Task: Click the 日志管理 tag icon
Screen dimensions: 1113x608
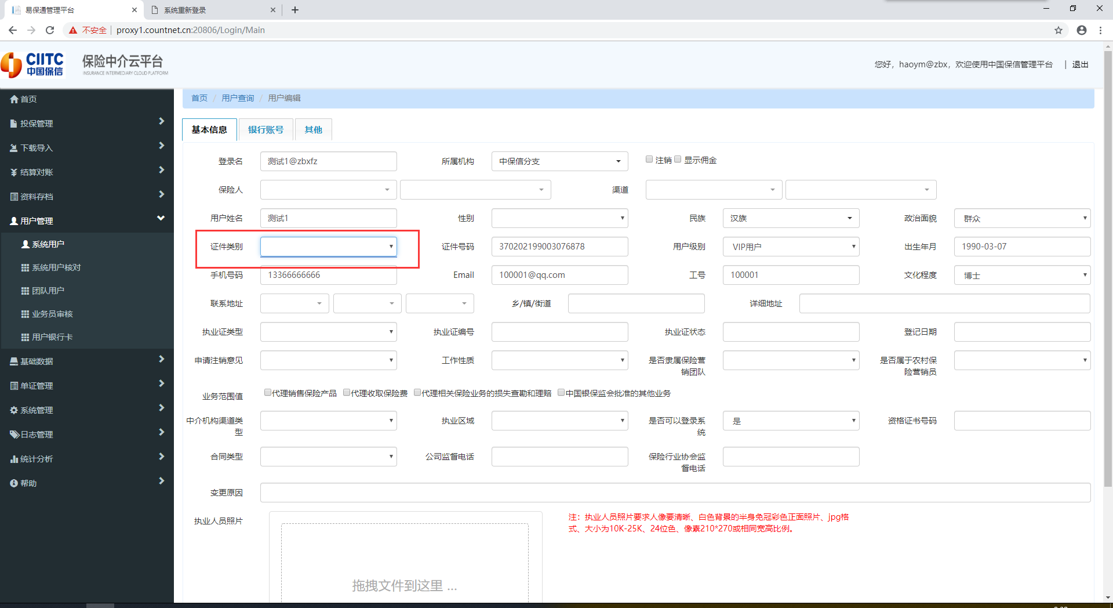Action: coord(14,435)
